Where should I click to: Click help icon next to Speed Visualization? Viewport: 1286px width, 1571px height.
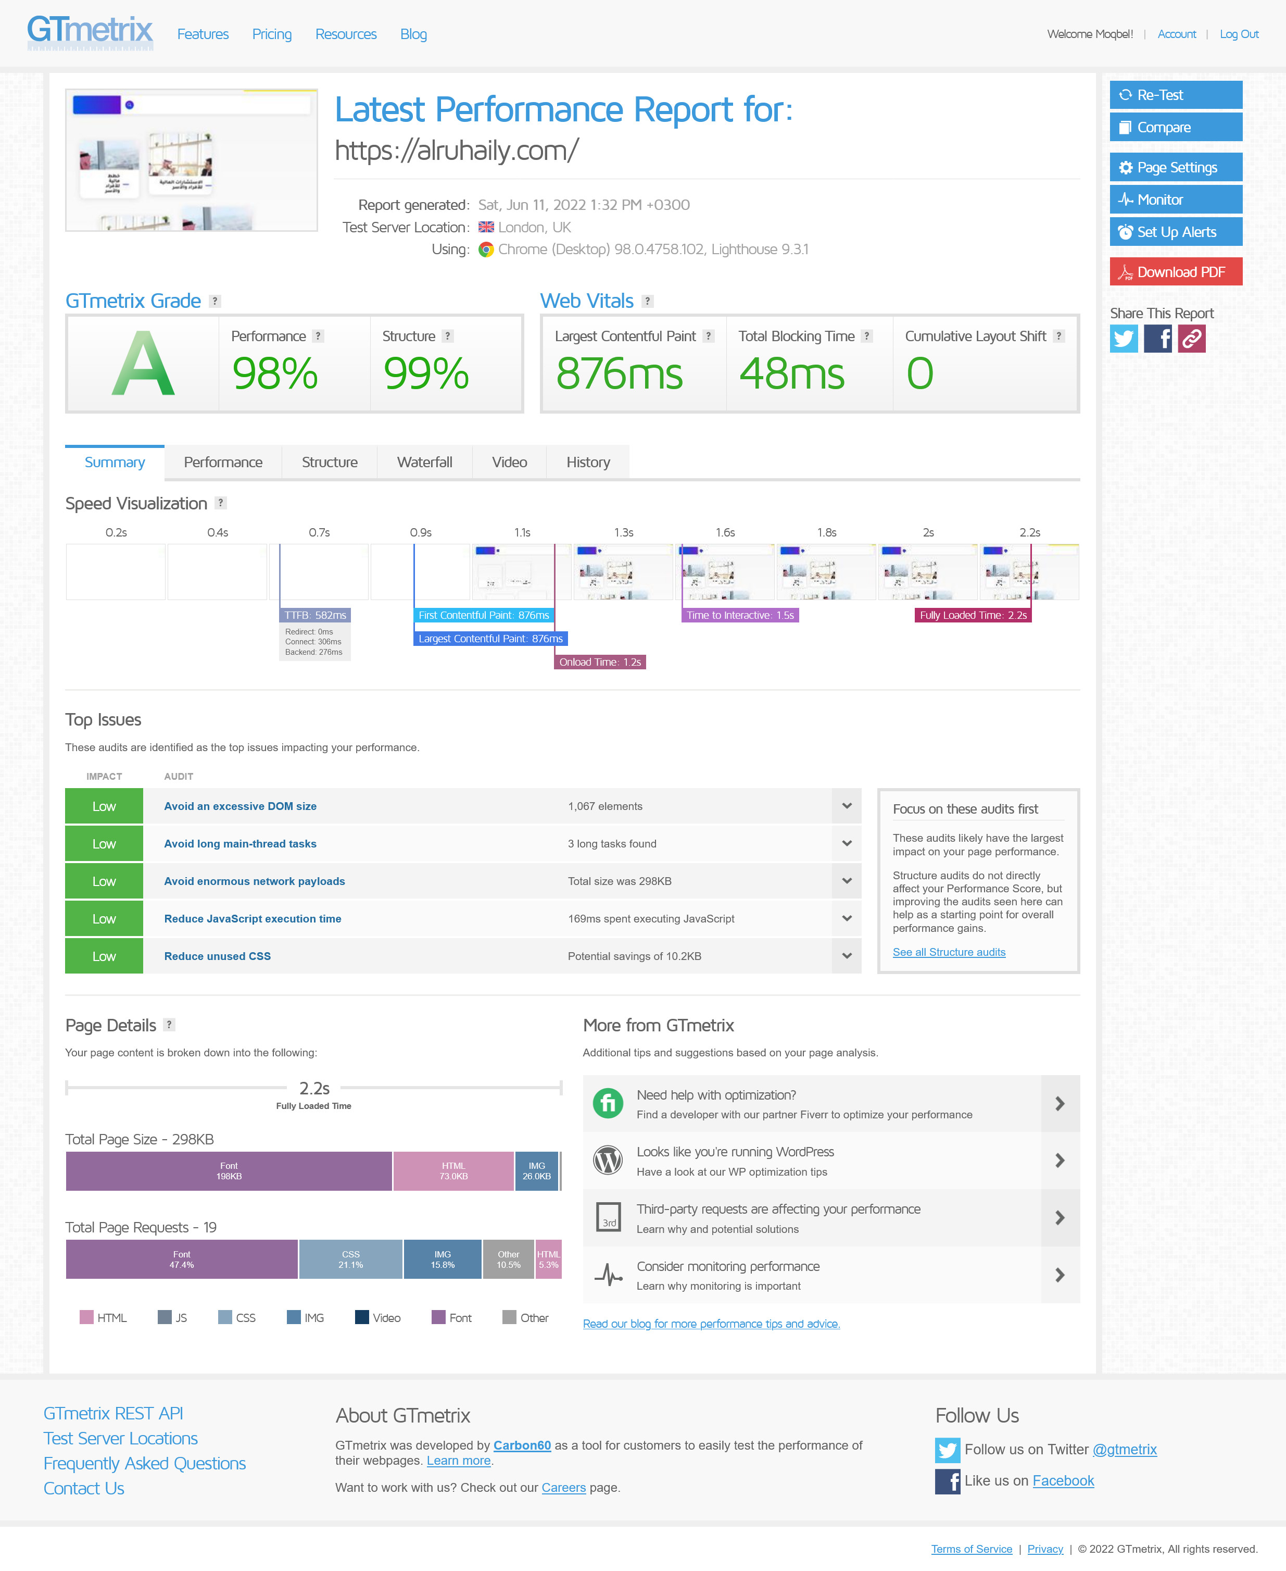click(220, 503)
